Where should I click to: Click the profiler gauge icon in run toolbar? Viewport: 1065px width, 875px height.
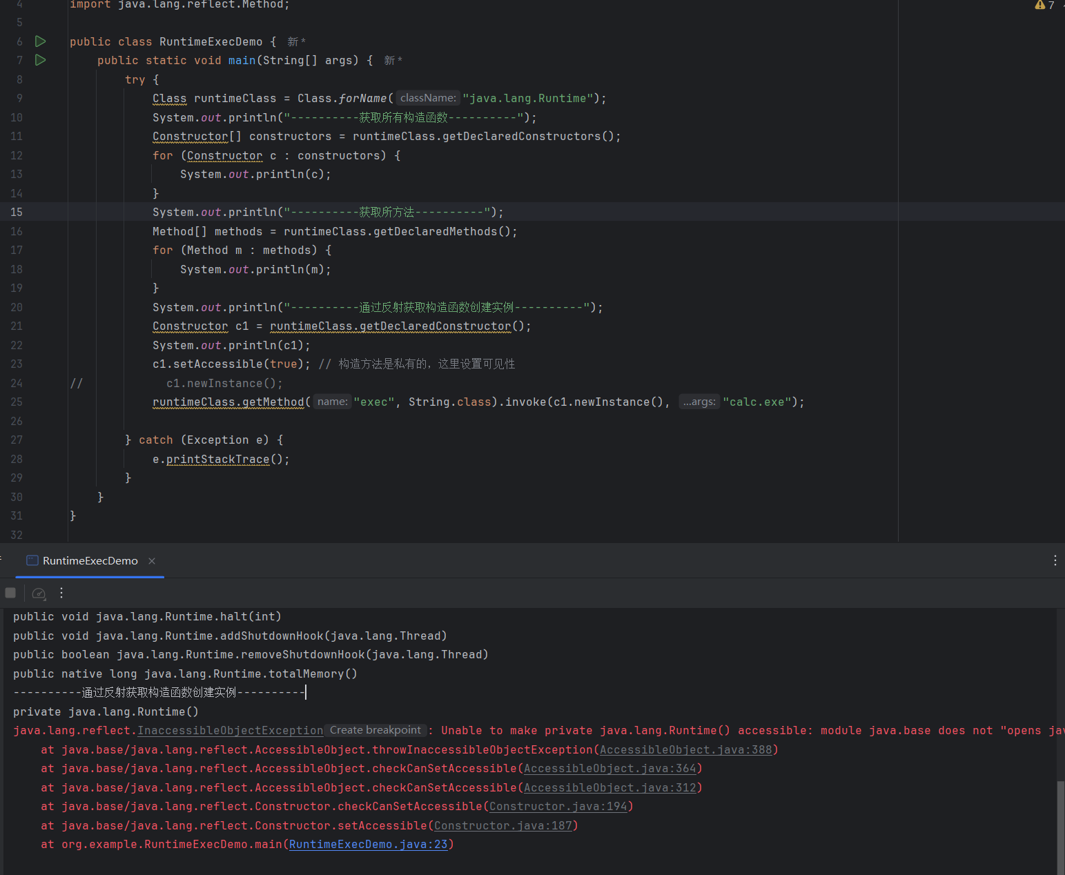pos(39,593)
